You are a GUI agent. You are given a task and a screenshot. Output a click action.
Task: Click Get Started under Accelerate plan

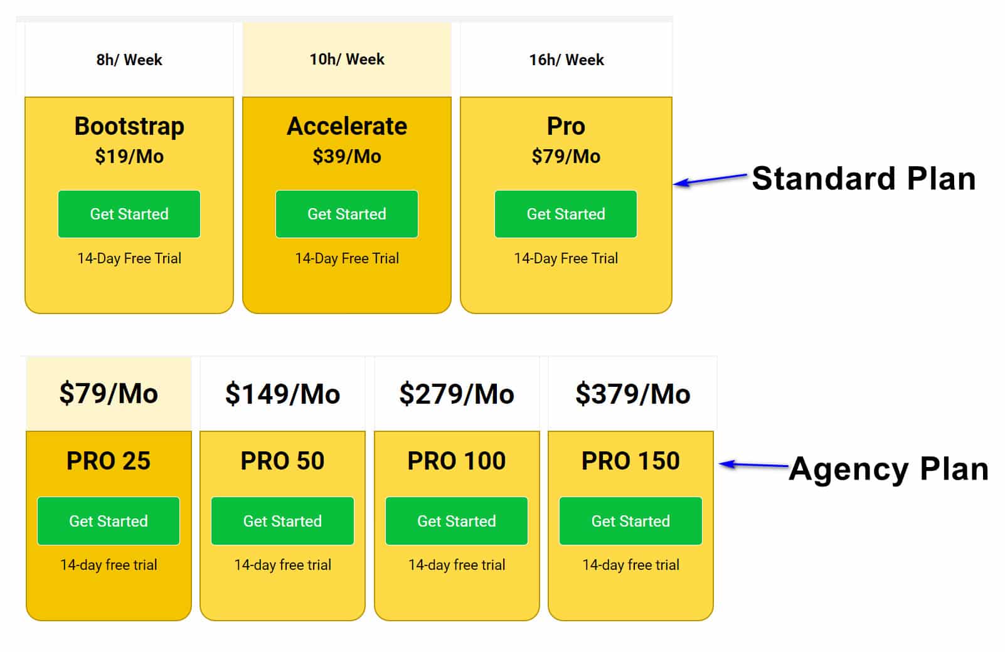346,214
